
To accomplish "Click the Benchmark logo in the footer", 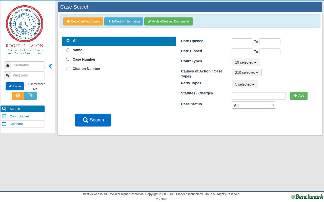I will (307, 197).
